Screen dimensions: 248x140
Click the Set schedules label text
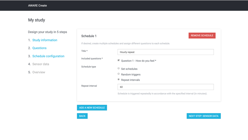point(129,69)
